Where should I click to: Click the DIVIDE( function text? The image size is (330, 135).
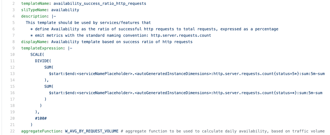43,61
